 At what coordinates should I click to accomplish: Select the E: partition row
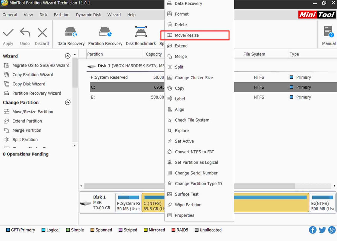point(127,97)
